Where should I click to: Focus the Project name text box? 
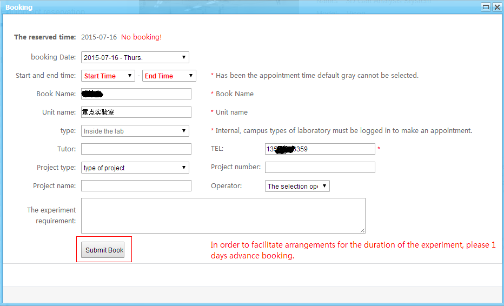136,186
